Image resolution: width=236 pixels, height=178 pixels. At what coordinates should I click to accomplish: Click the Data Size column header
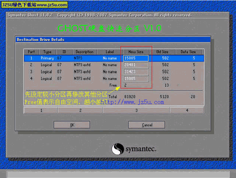coord(188,52)
